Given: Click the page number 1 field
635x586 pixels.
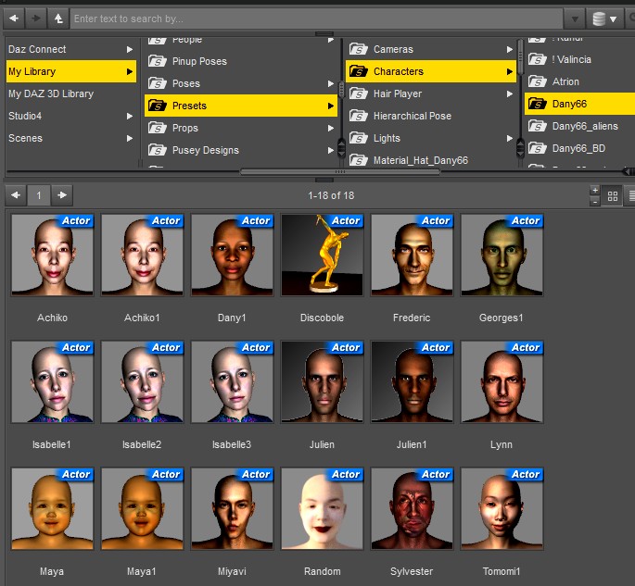Looking at the screenshot, I should pos(39,195).
